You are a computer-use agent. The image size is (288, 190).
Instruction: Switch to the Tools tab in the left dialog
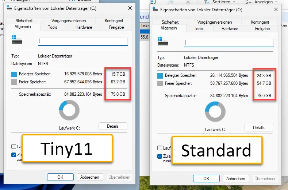click(x=53, y=27)
